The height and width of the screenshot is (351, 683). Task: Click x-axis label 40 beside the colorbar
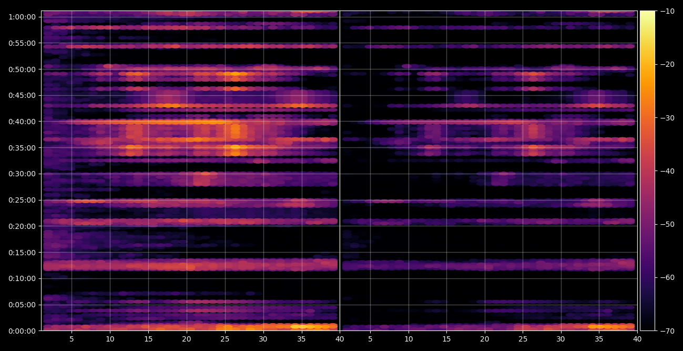pyautogui.click(x=637, y=339)
